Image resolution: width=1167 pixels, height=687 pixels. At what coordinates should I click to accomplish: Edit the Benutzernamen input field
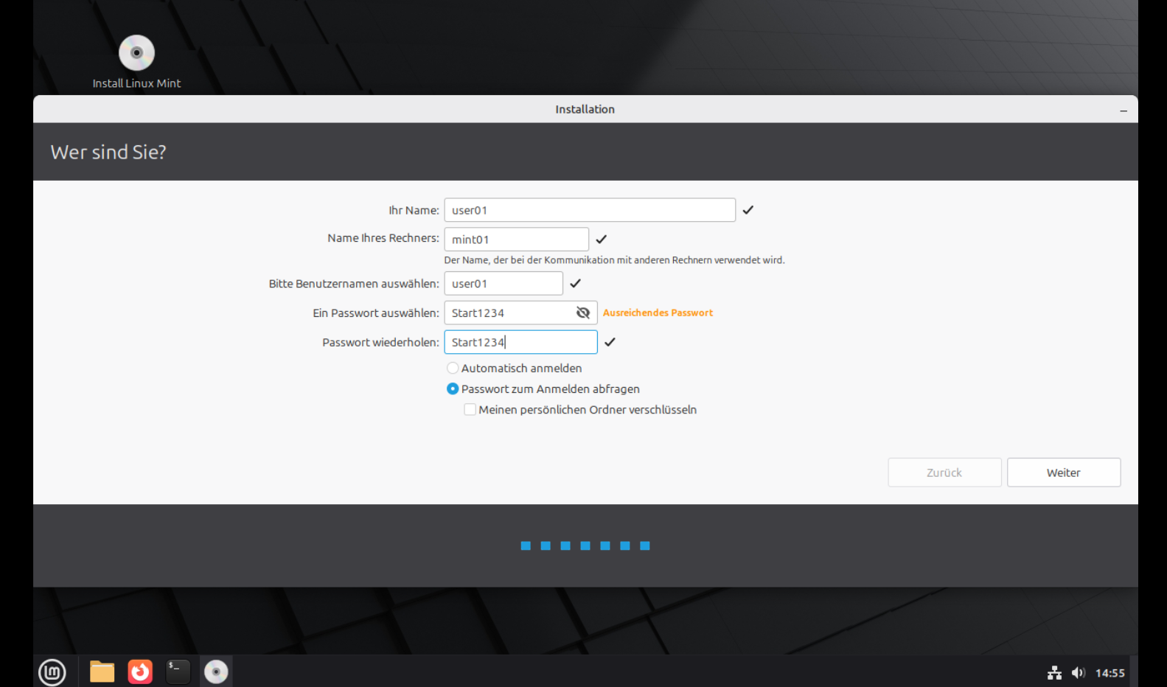503,284
